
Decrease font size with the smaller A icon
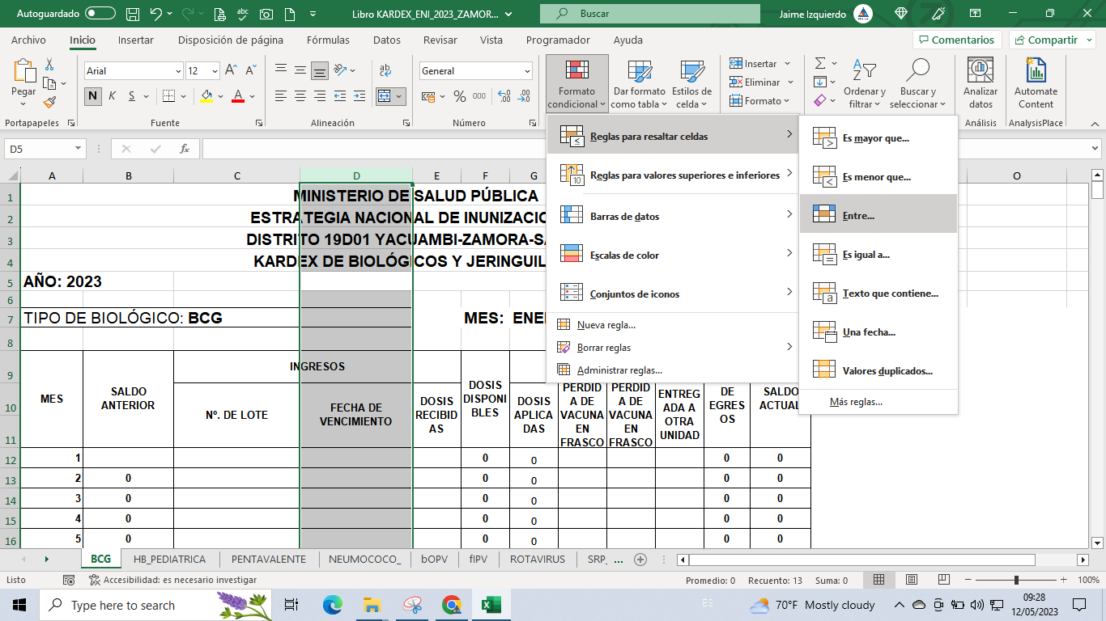[249, 70]
